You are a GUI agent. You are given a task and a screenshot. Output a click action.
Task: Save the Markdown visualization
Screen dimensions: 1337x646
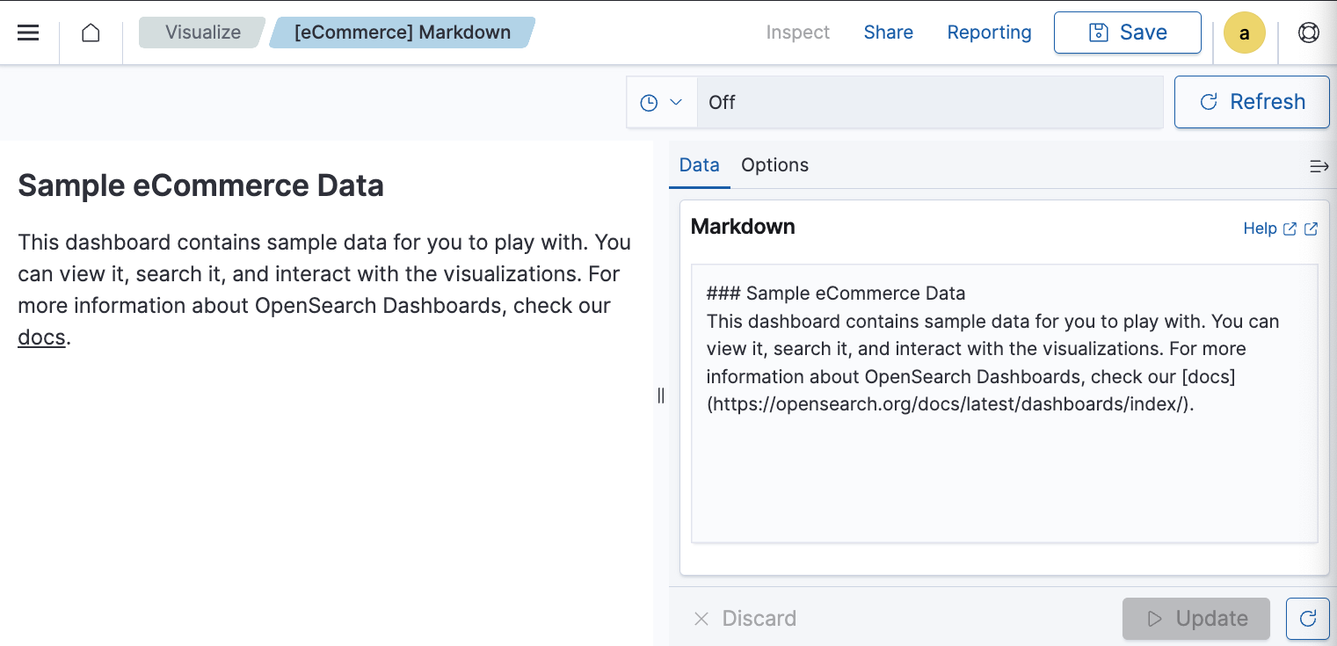[x=1127, y=32]
